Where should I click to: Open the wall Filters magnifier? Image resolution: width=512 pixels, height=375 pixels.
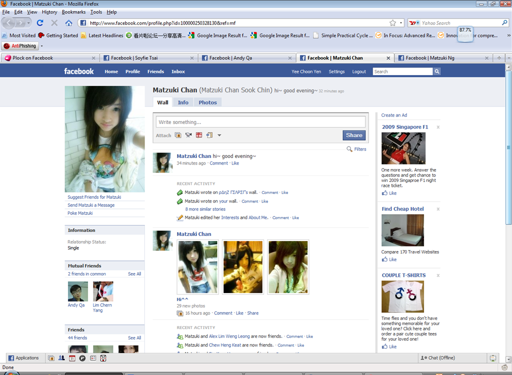click(349, 149)
